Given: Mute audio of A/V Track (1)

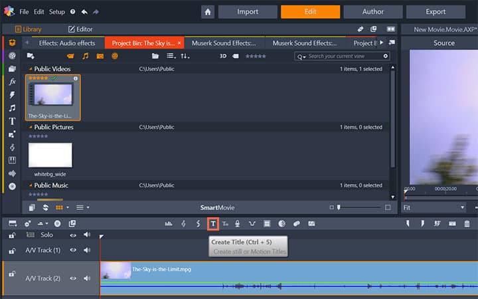Looking at the screenshot, I should coord(87,250).
